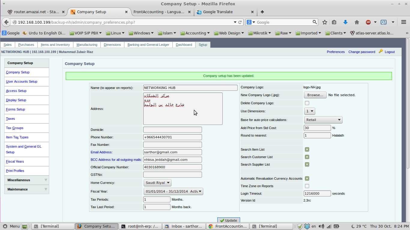Open the Dimensions tab
Image resolution: width=410 pixels, height=230 pixels.
click(112, 45)
